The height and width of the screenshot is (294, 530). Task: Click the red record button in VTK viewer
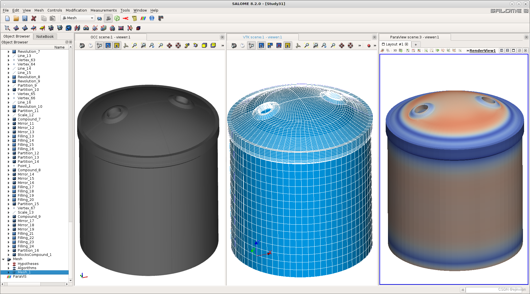pyautogui.click(x=368, y=45)
